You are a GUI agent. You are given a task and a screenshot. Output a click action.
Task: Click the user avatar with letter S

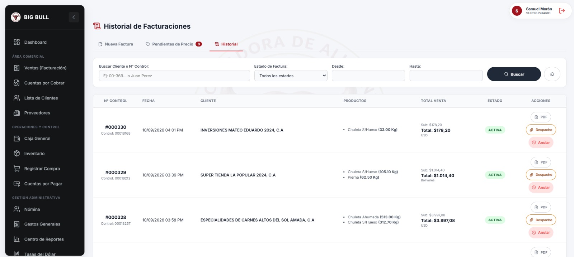517,11
